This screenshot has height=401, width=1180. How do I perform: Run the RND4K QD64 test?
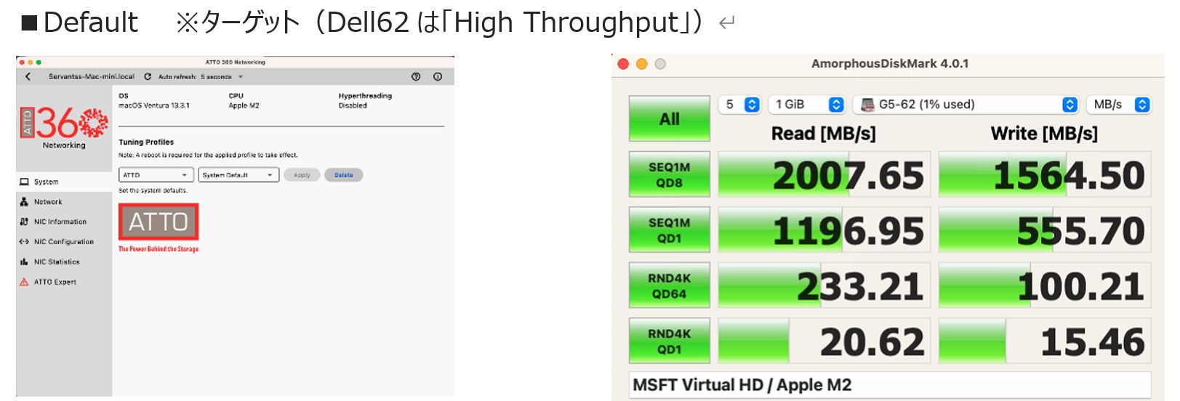click(x=670, y=285)
